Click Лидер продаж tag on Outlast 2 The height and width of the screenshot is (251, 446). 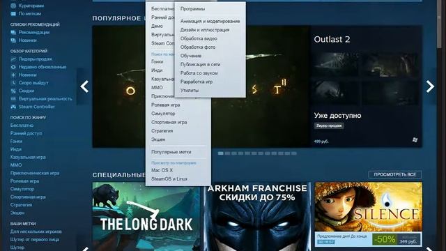point(329,125)
